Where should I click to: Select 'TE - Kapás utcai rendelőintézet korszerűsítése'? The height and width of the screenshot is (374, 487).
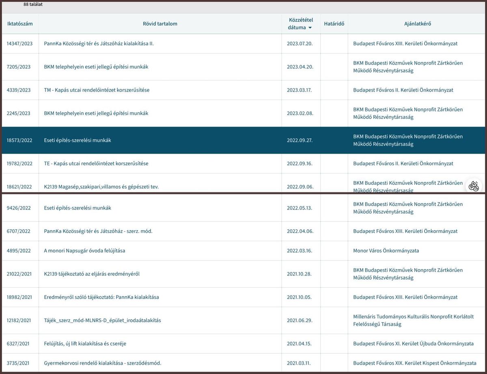(x=96, y=164)
